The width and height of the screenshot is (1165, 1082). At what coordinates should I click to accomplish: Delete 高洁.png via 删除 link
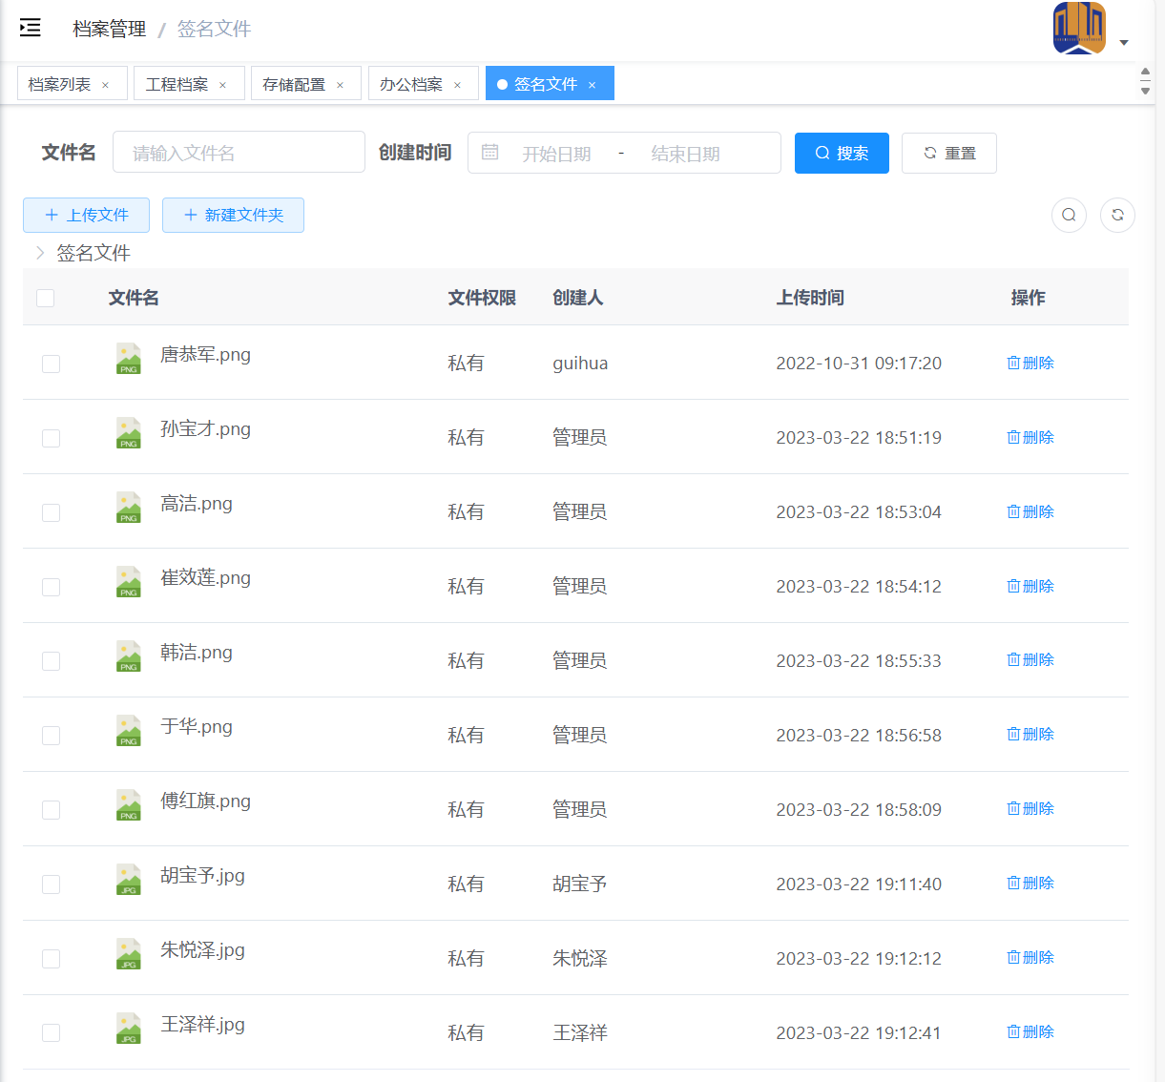tap(1030, 511)
